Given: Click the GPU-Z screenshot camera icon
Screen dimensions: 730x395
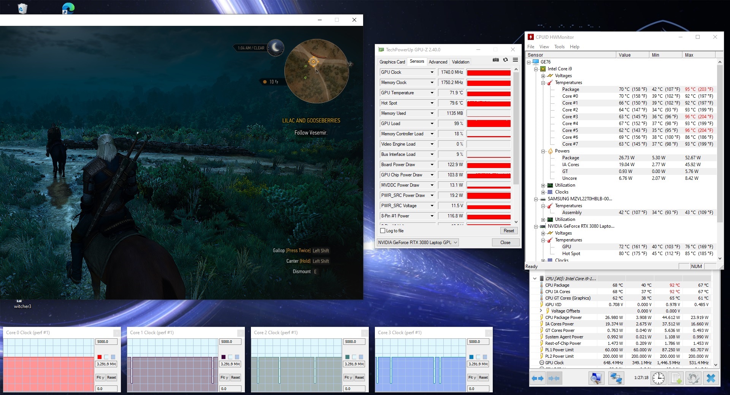Looking at the screenshot, I should click(x=495, y=60).
